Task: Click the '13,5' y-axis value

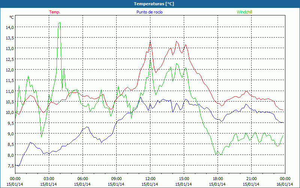Action: point(10,38)
